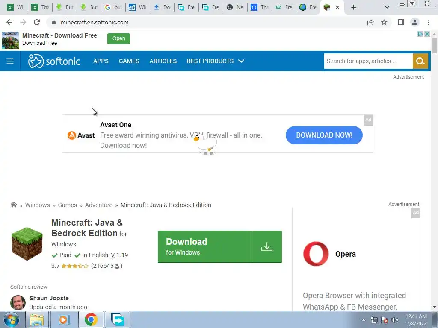This screenshot has width=438, height=328.
Task: Open the GAMES menu item
Action: point(129,61)
